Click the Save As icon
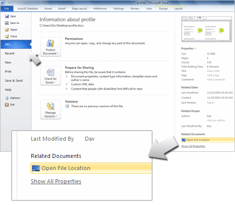Image resolution: width=235 pixels, height=205 pixels. point(7,23)
